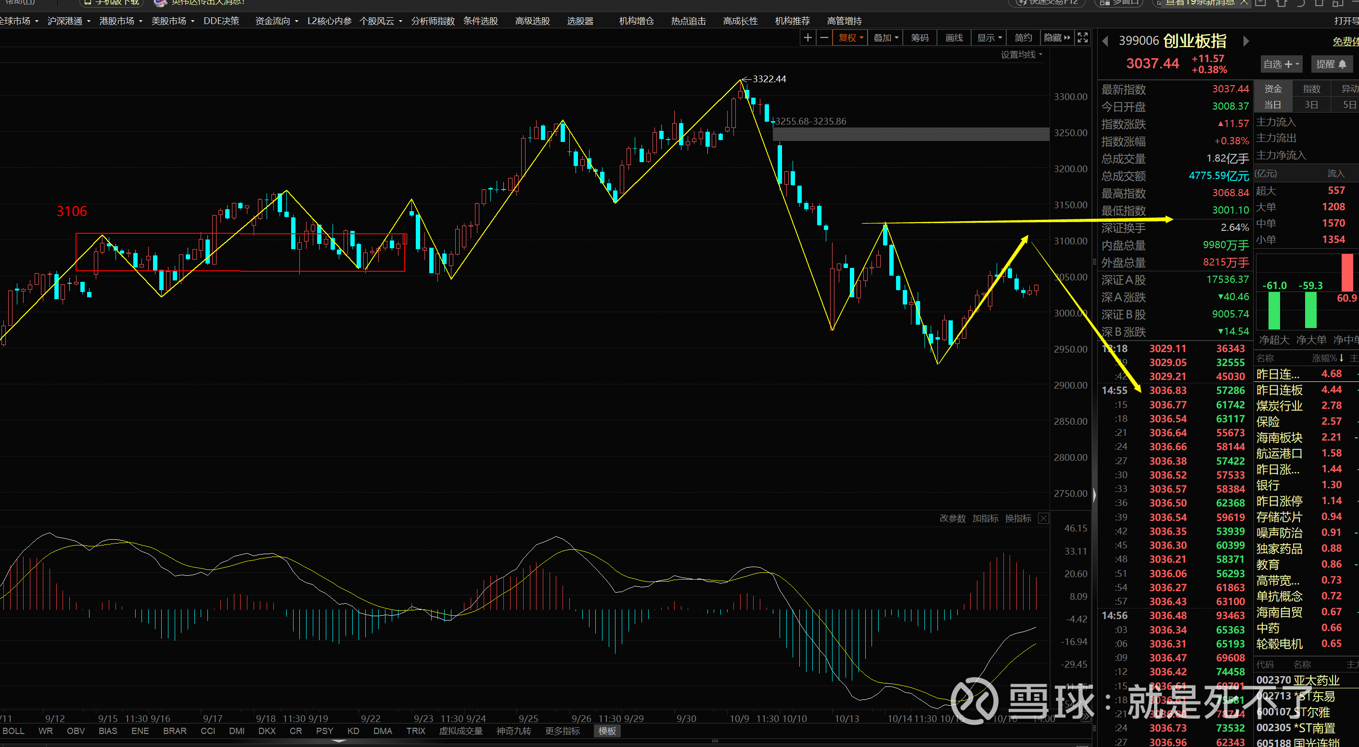Click the gray 3255.68-3235.86 gap band

(x=910, y=134)
